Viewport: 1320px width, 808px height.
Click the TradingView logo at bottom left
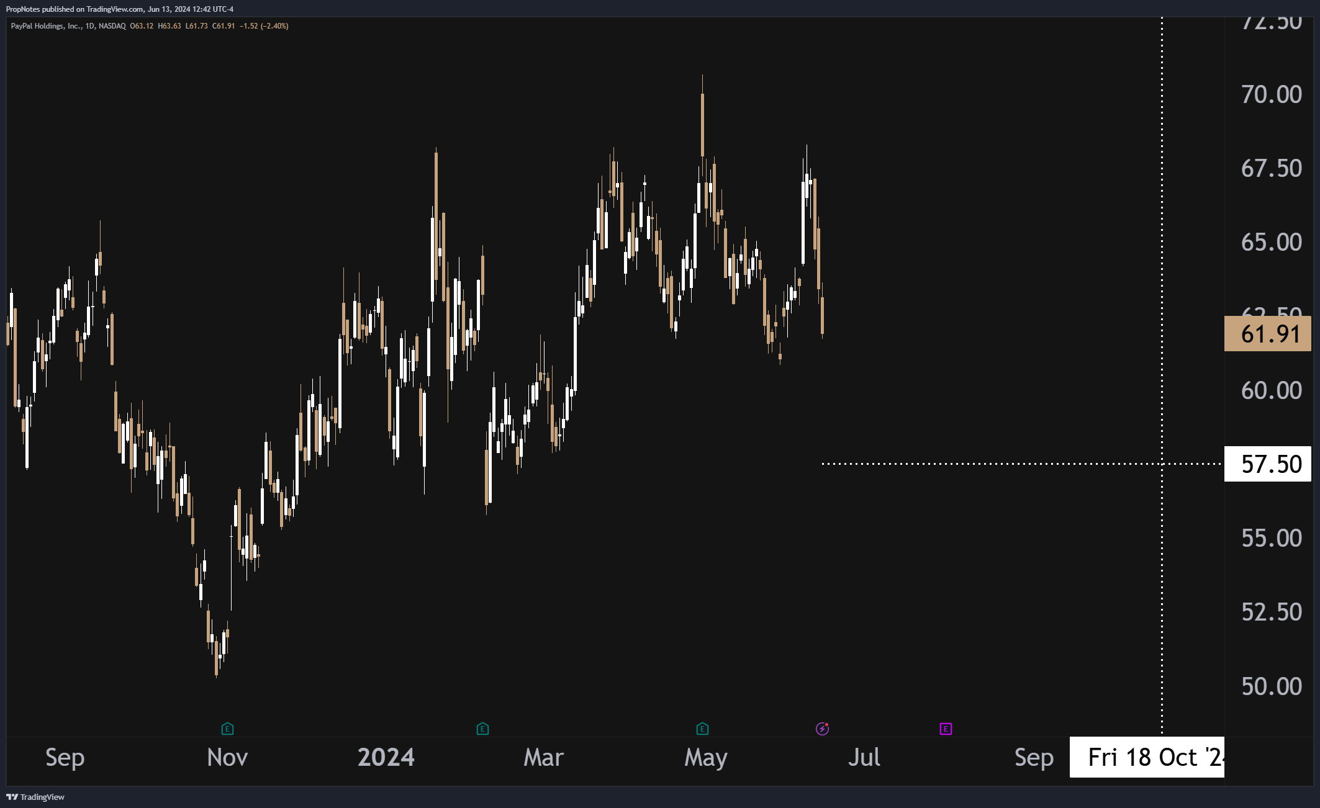(x=35, y=797)
